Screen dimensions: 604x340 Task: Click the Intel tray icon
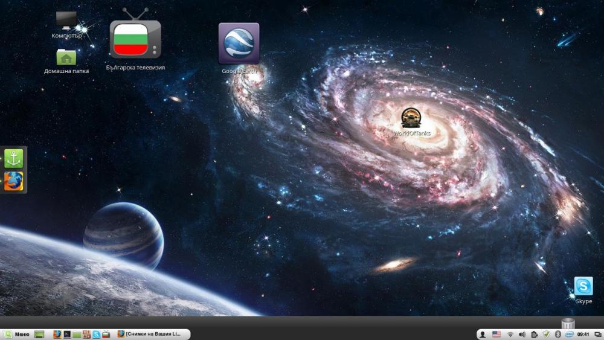570,334
